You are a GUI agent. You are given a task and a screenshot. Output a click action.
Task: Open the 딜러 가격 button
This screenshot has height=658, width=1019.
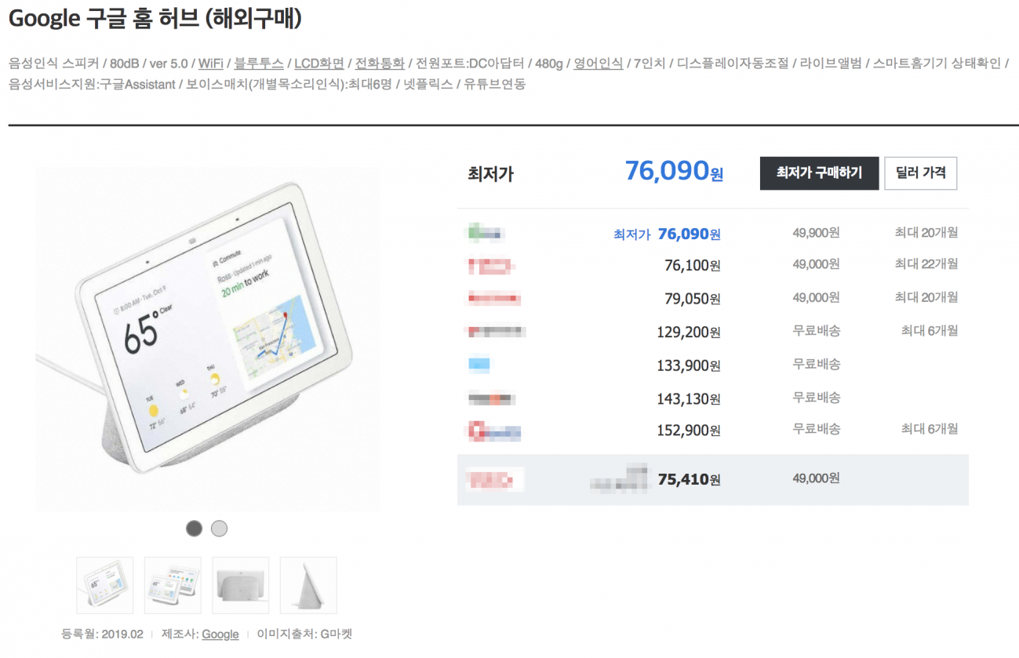tap(920, 173)
